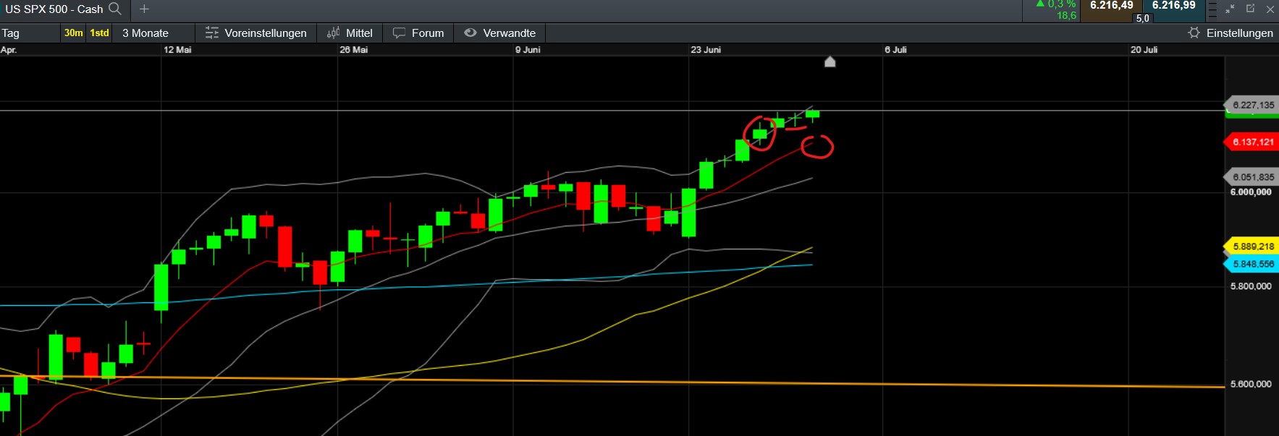Click the grey 6.227,135 upper band label

1251,104
